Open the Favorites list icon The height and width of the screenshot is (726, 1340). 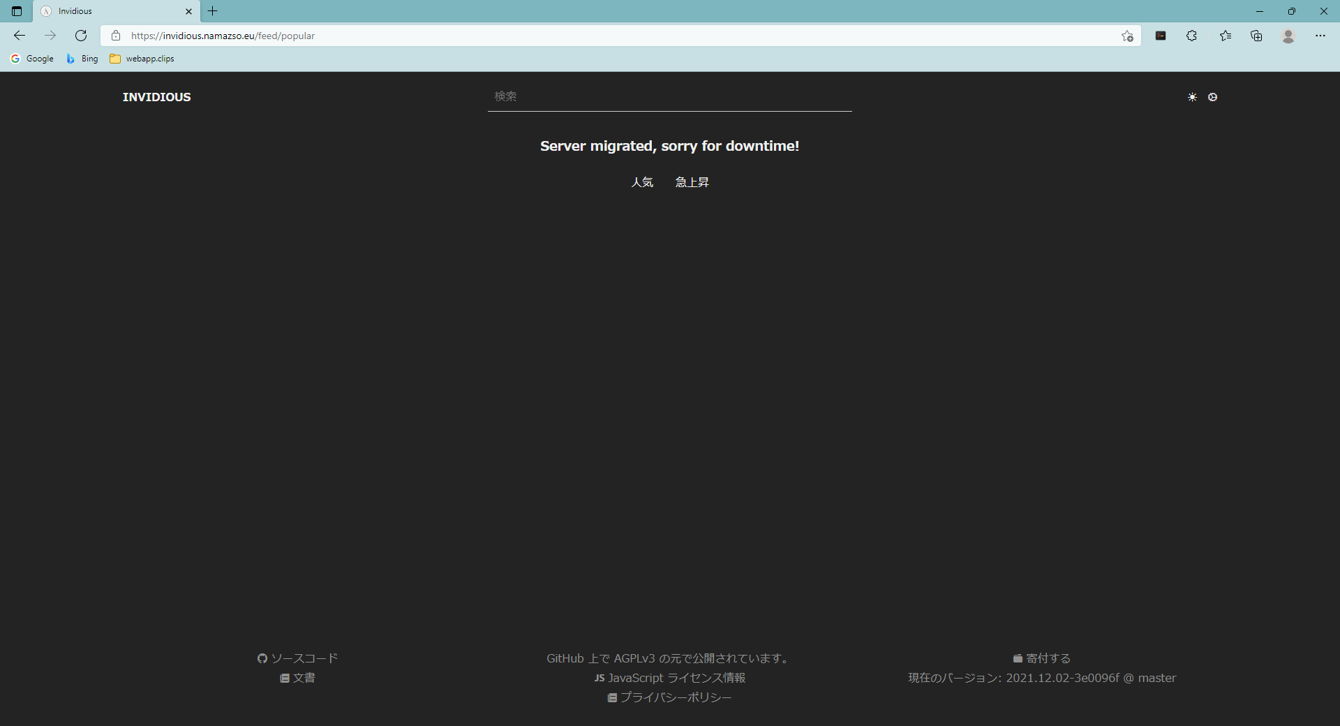click(x=1225, y=36)
